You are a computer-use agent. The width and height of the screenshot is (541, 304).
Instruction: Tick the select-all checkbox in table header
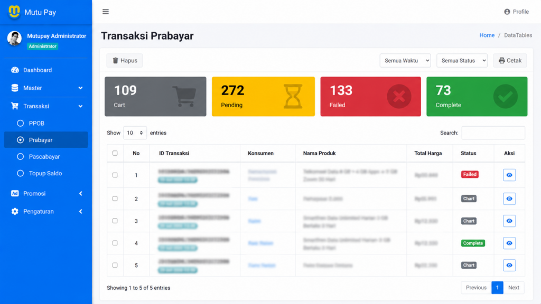click(115, 153)
